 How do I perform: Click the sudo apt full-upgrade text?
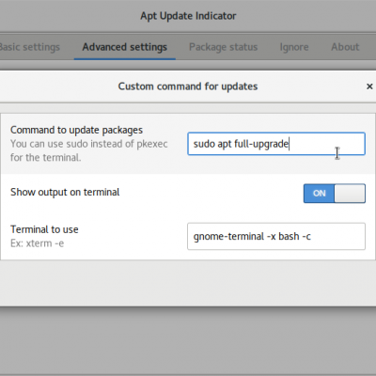click(241, 144)
